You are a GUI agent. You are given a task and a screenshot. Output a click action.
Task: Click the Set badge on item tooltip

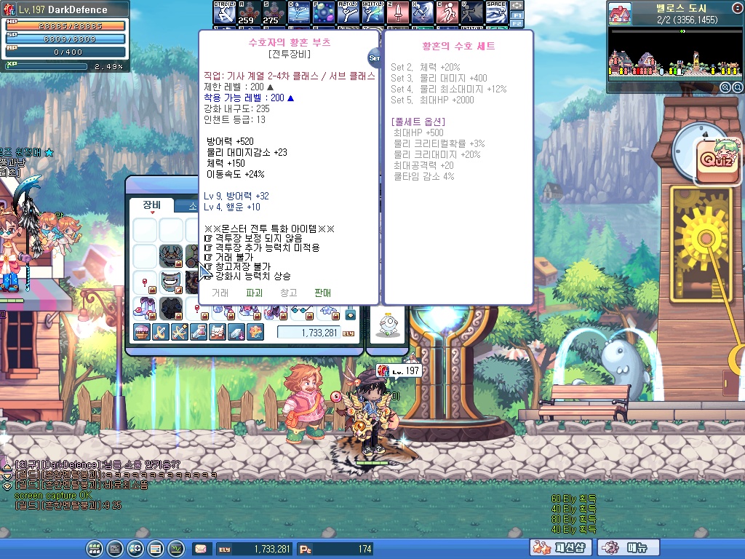pos(374,58)
